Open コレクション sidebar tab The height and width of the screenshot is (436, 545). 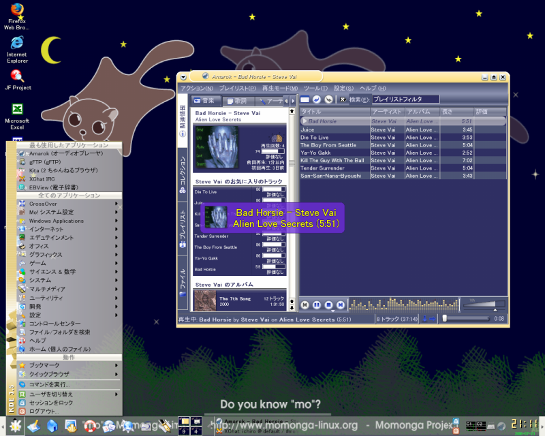183,174
